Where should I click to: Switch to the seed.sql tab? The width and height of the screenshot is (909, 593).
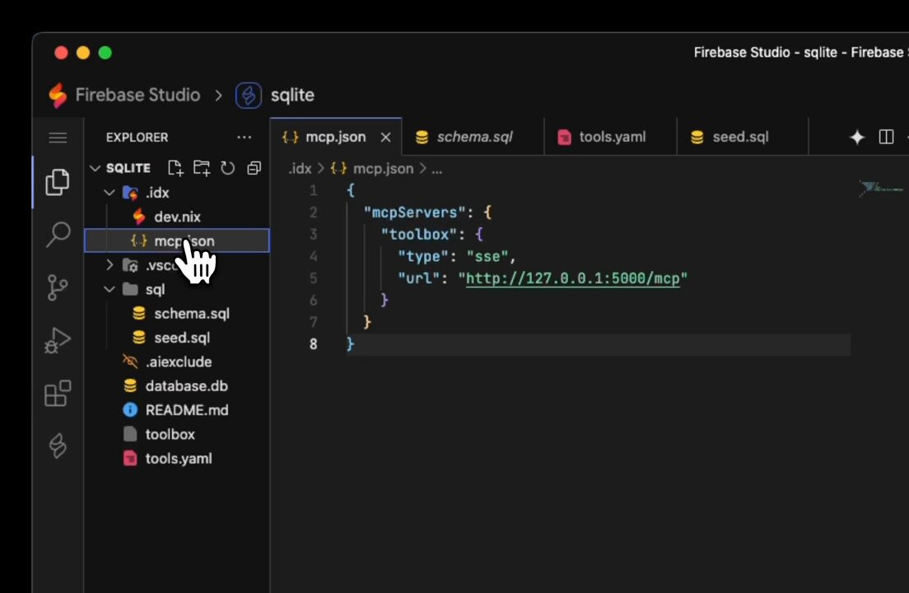[x=742, y=137]
